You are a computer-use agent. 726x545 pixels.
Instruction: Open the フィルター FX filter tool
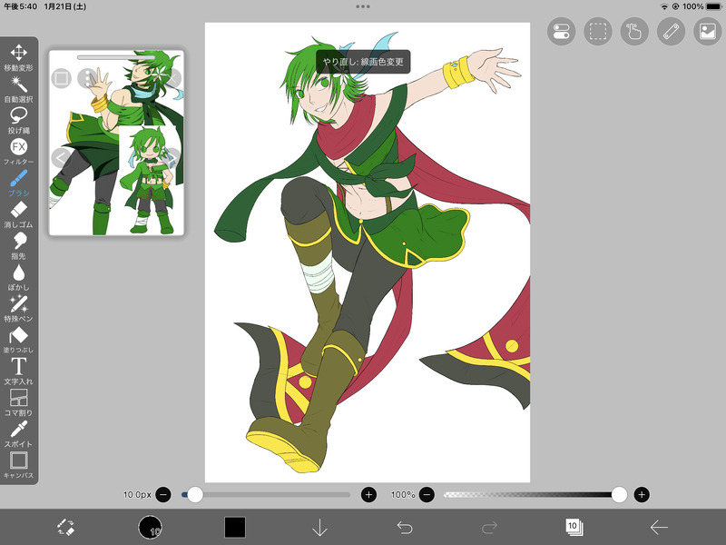click(x=18, y=152)
